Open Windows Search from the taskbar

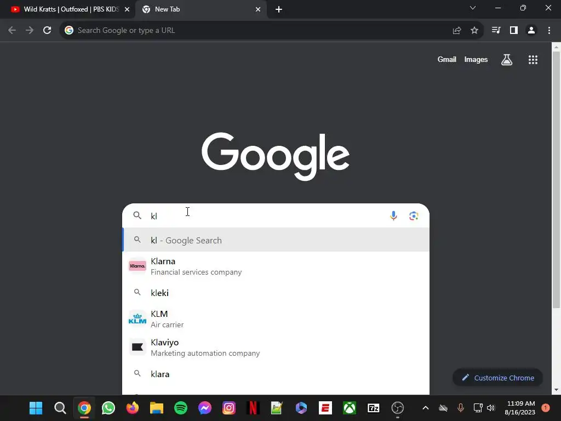click(x=60, y=408)
